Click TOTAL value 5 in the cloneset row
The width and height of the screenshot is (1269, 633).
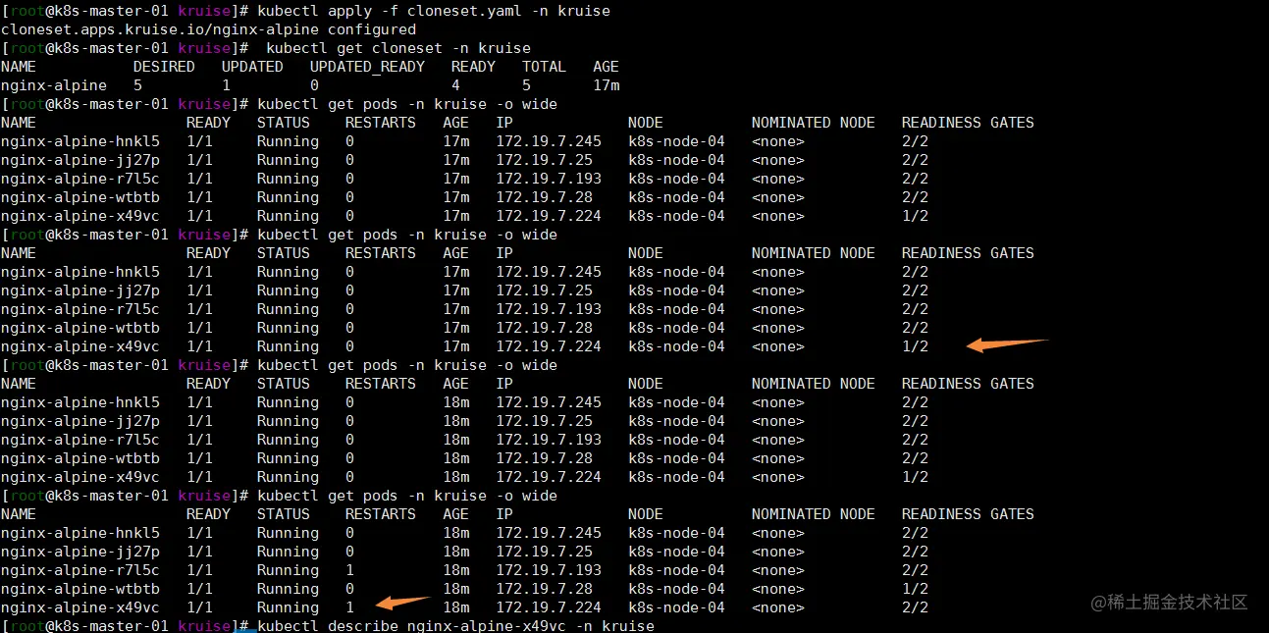(x=527, y=85)
